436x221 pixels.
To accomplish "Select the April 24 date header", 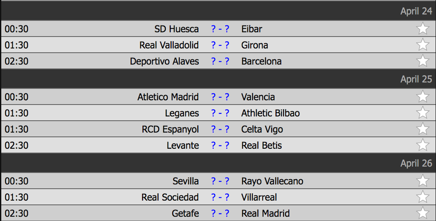I will coord(416,11).
